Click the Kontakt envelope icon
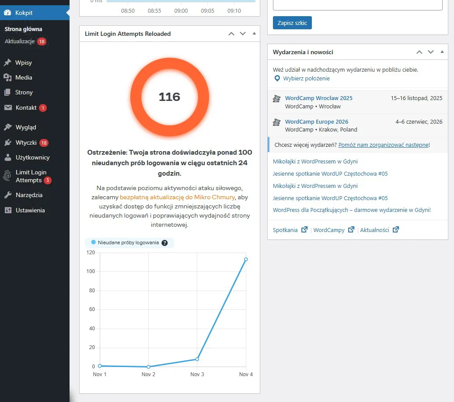The image size is (454, 402). click(8, 107)
